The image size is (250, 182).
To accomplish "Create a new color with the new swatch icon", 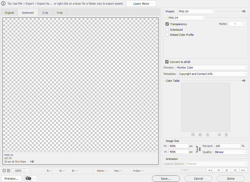I will [219, 135].
